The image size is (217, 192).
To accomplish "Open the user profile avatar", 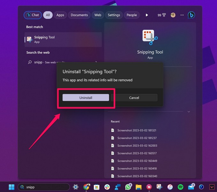I will point(173,15).
